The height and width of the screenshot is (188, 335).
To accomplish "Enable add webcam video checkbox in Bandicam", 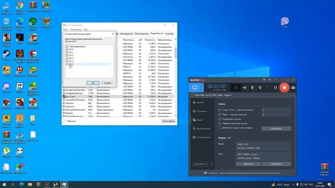I will [220, 127].
